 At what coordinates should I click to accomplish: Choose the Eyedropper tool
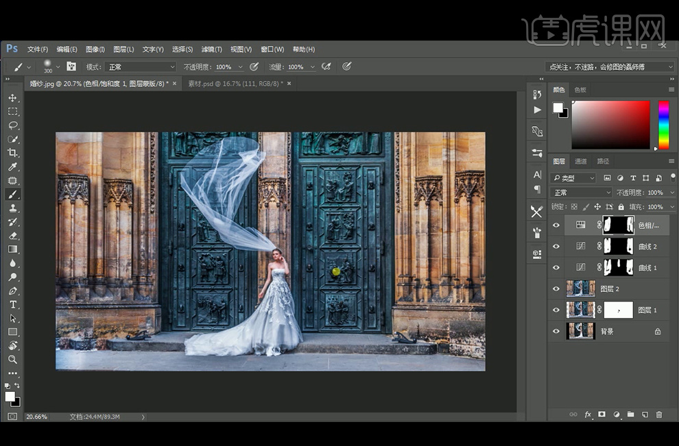point(12,167)
